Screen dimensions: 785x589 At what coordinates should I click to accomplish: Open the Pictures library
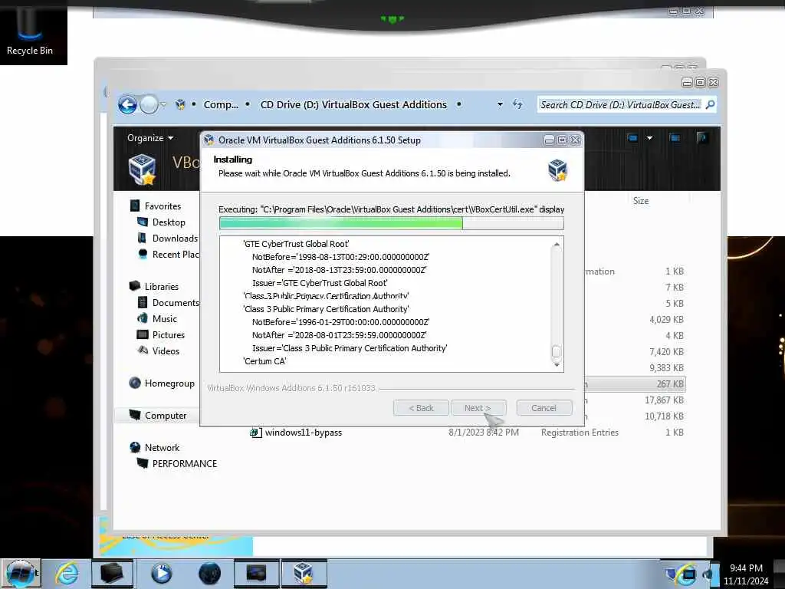click(x=168, y=334)
